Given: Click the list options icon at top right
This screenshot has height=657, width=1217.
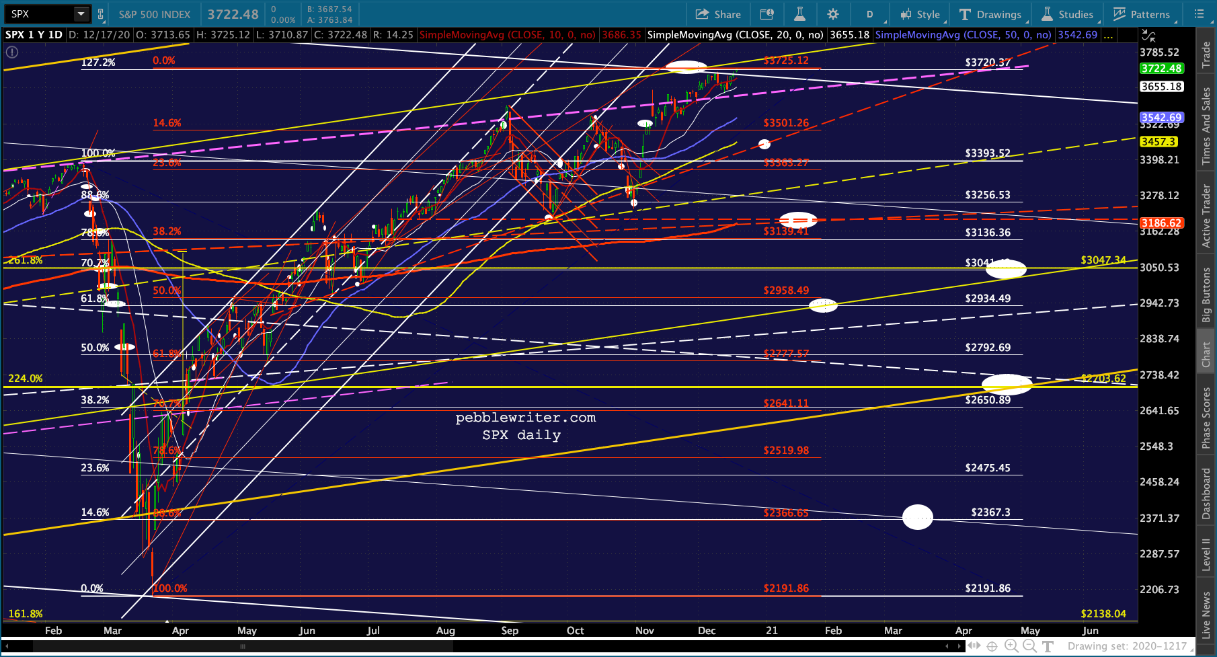Looking at the screenshot, I should [x=1199, y=14].
